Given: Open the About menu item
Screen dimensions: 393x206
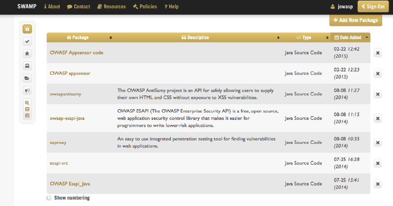Looking at the screenshot, I should [52, 7].
